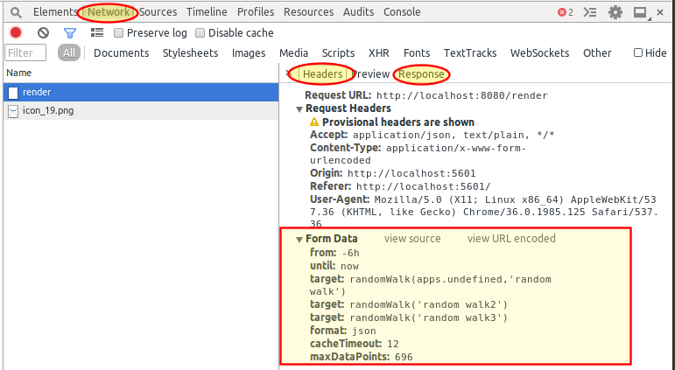Image resolution: width=675 pixels, height=370 pixels.
Task: Click the Filter text input field
Action: coord(25,52)
